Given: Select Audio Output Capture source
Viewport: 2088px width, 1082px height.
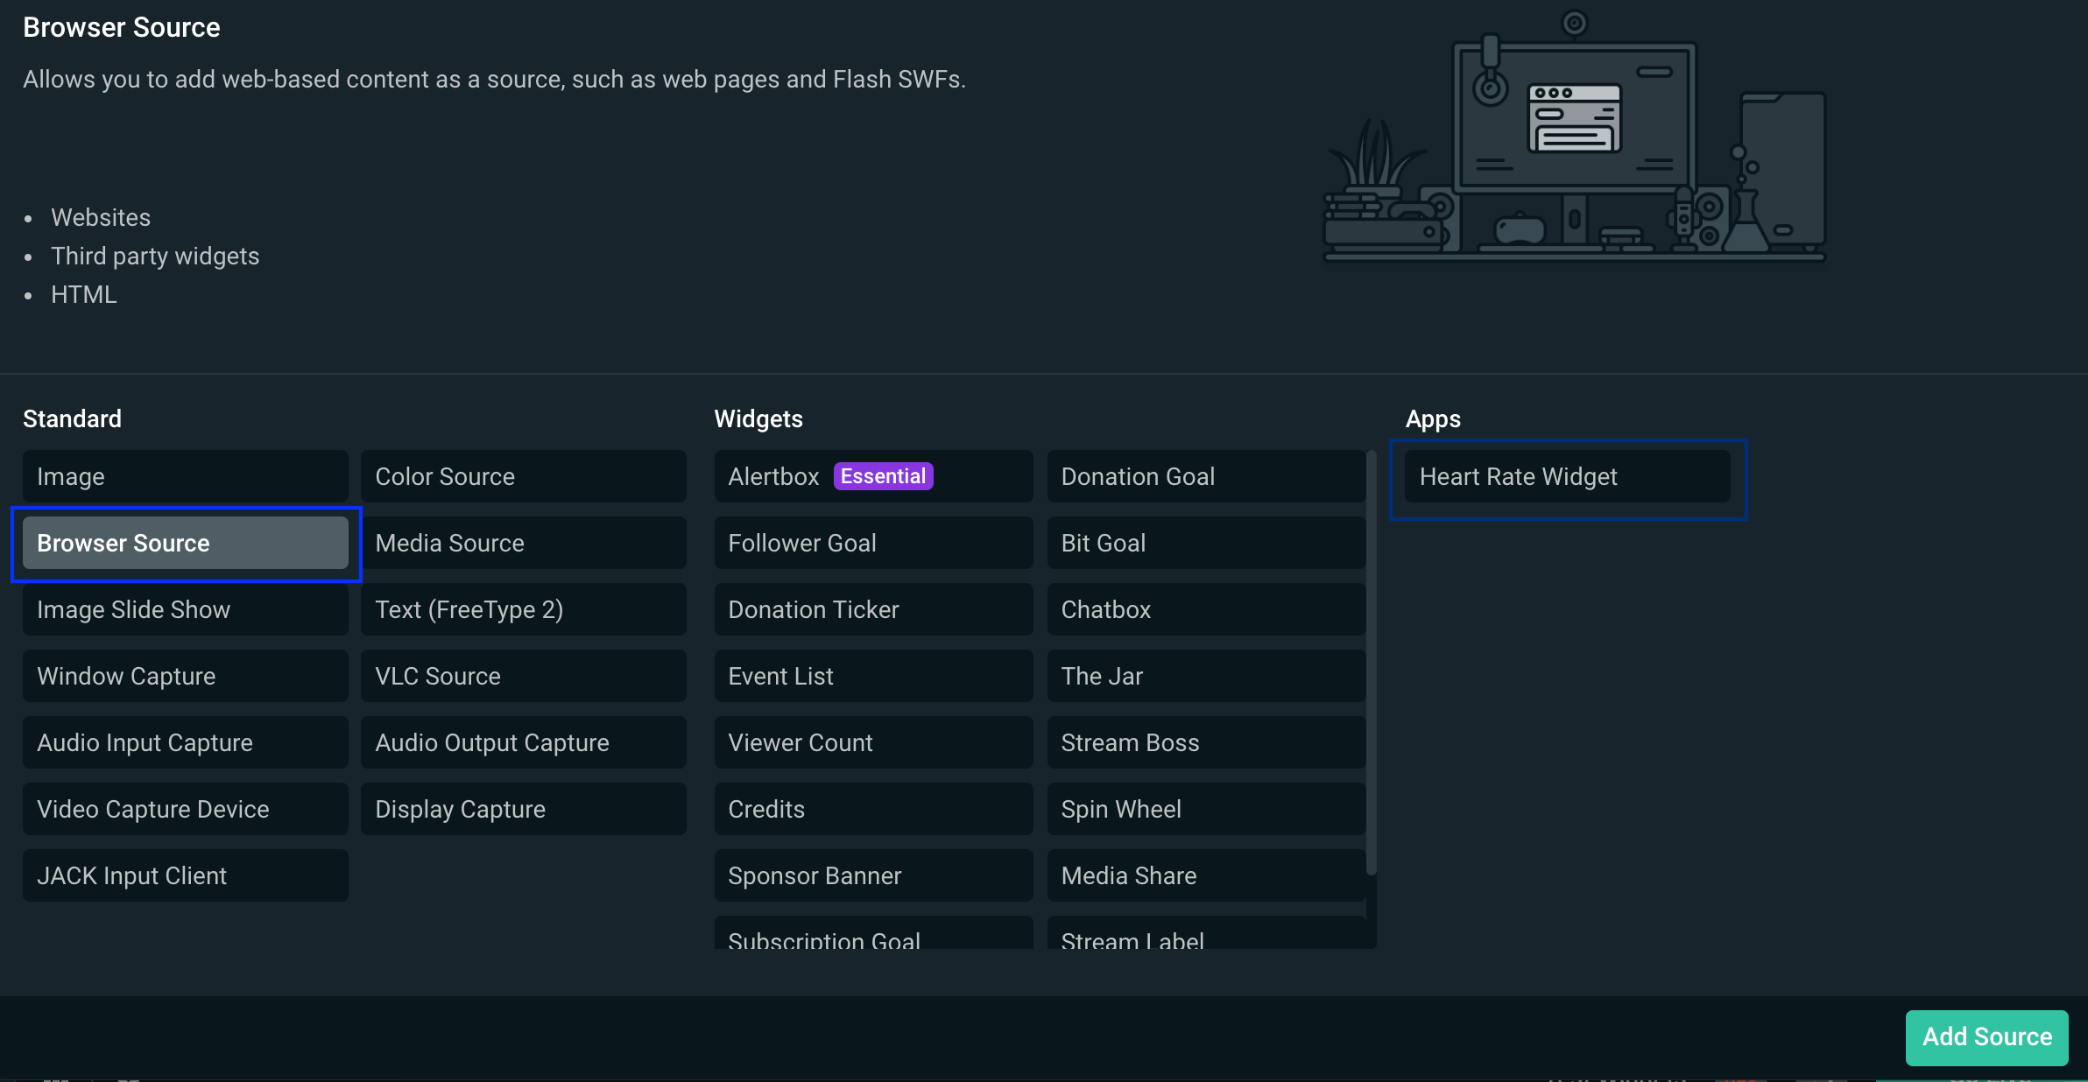Looking at the screenshot, I should pos(523,742).
